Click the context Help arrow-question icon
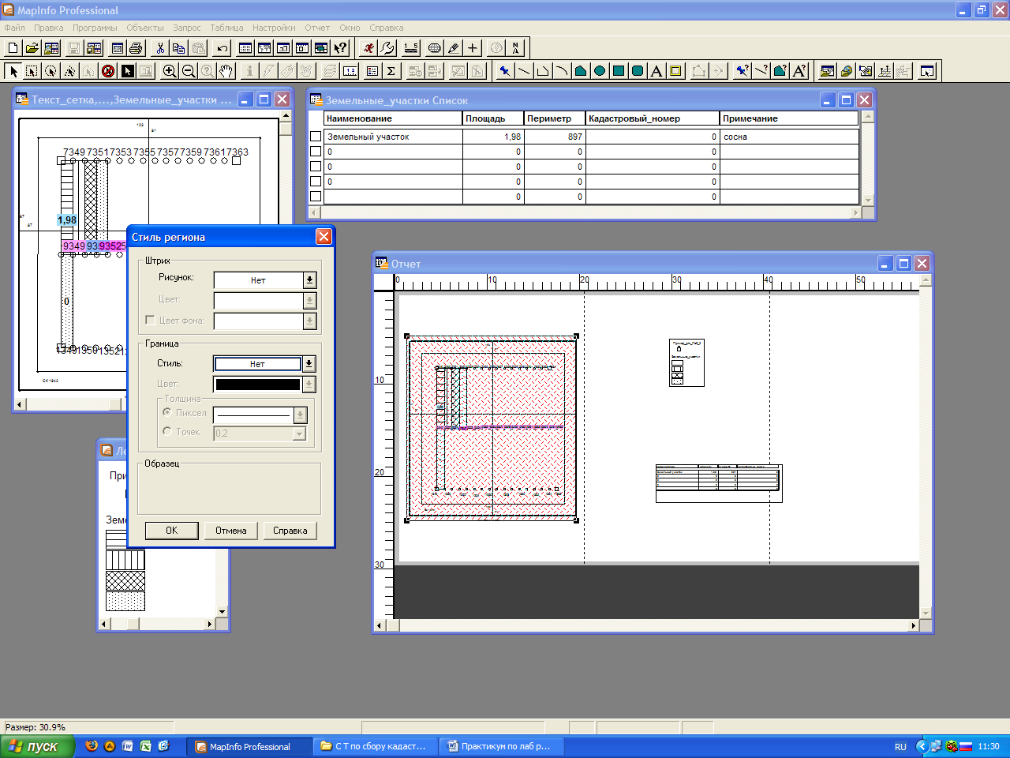Screen dimensions: 1010x758 (340, 48)
